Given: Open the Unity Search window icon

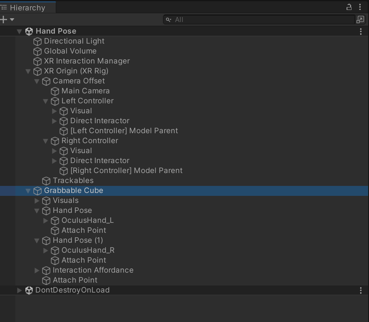Looking at the screenshot, I should click(360, 20).
